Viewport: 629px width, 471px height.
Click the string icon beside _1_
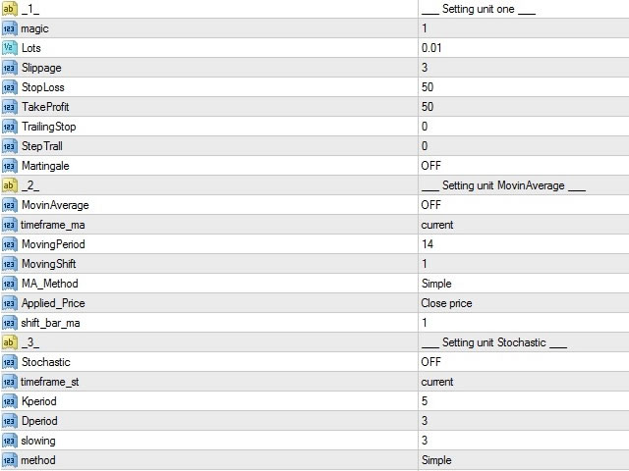click(x=10, y=9)
